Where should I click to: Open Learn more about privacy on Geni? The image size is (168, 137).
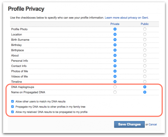click(127, 18)
